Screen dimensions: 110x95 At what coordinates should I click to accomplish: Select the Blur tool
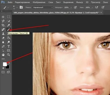pyautogui.click(x=3, y=42)
